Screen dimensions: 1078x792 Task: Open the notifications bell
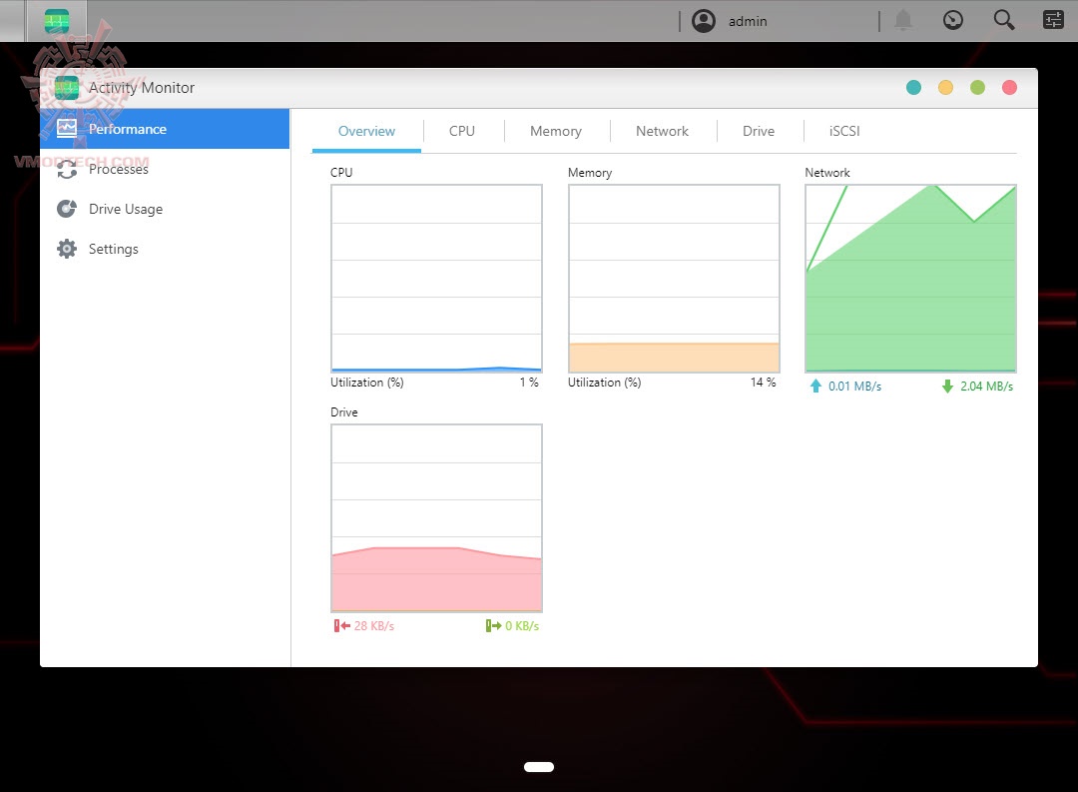(903, 21)
